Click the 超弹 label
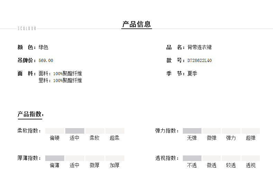The image size is (273, 170). coord(251,138)
